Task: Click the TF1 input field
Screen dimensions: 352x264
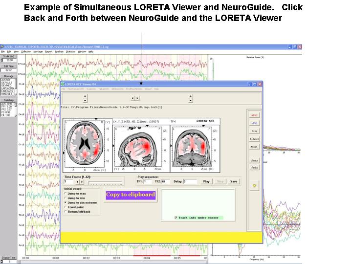Action: point(148,181)
